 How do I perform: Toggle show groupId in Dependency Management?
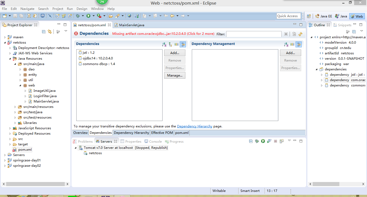pos(292,44)
